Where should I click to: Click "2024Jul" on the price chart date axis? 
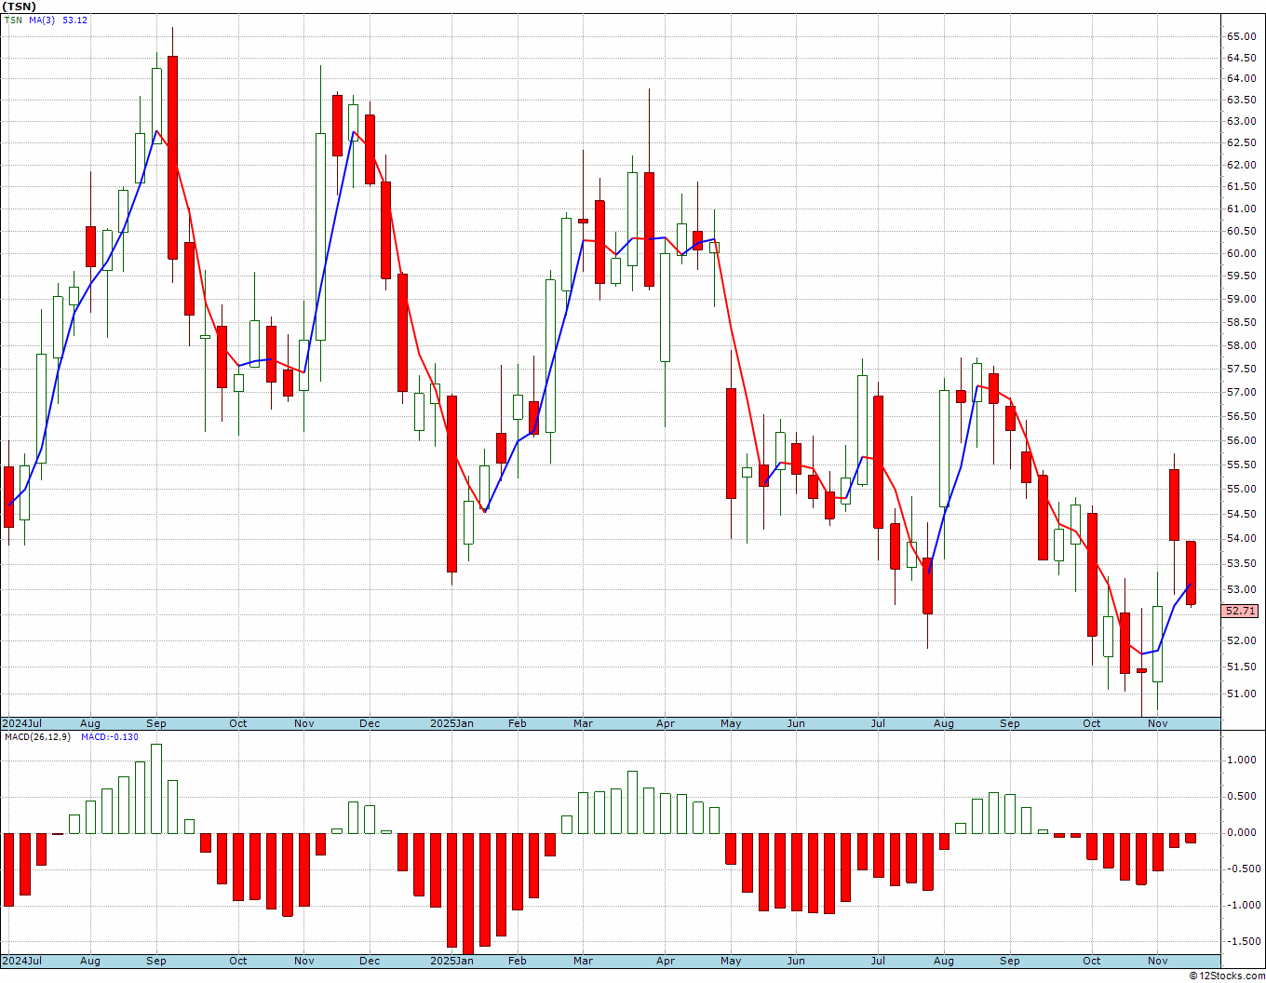[22, 723]
